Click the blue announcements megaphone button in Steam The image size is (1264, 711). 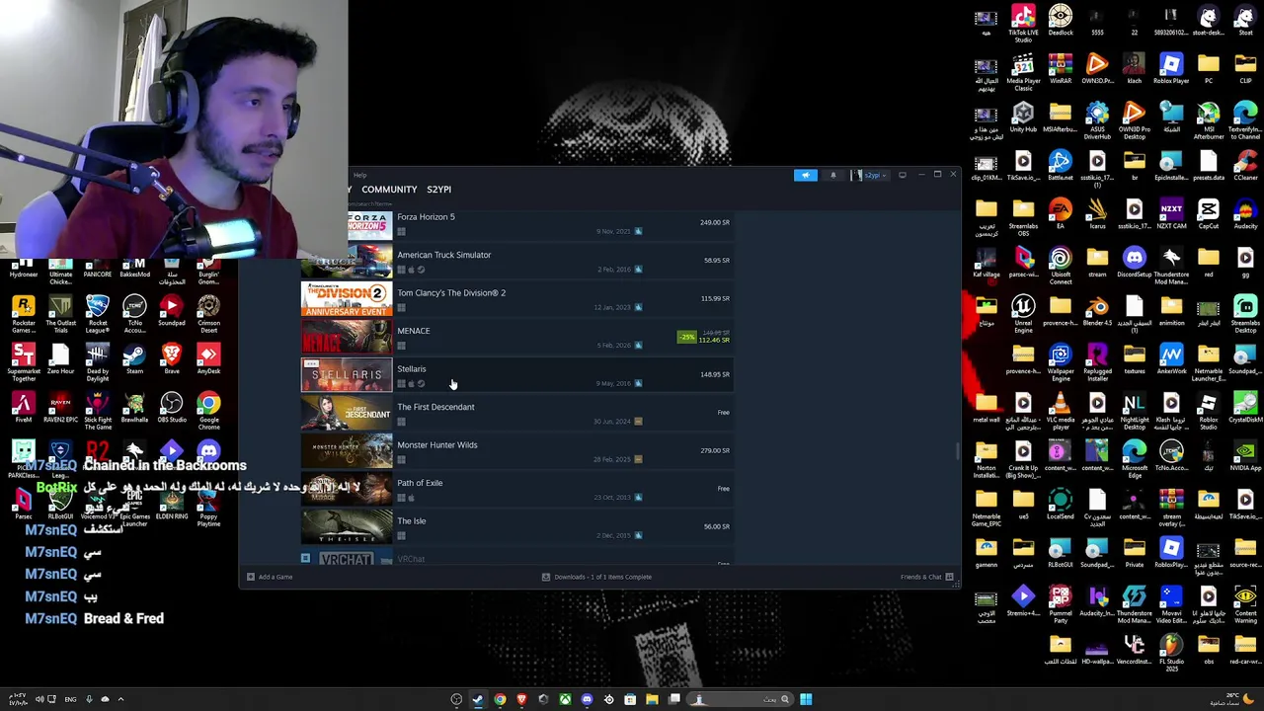(x=806, y=176)
